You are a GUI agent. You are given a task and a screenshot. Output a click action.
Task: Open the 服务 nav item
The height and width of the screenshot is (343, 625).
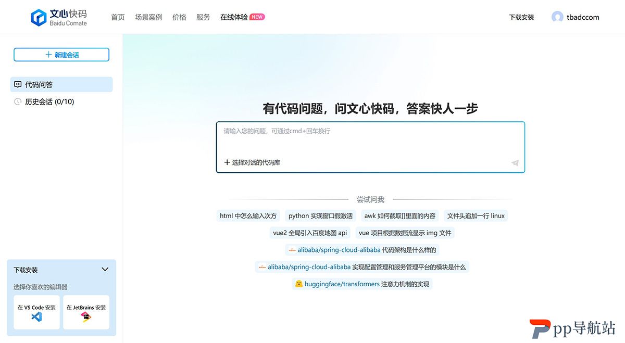pos(203,17)
